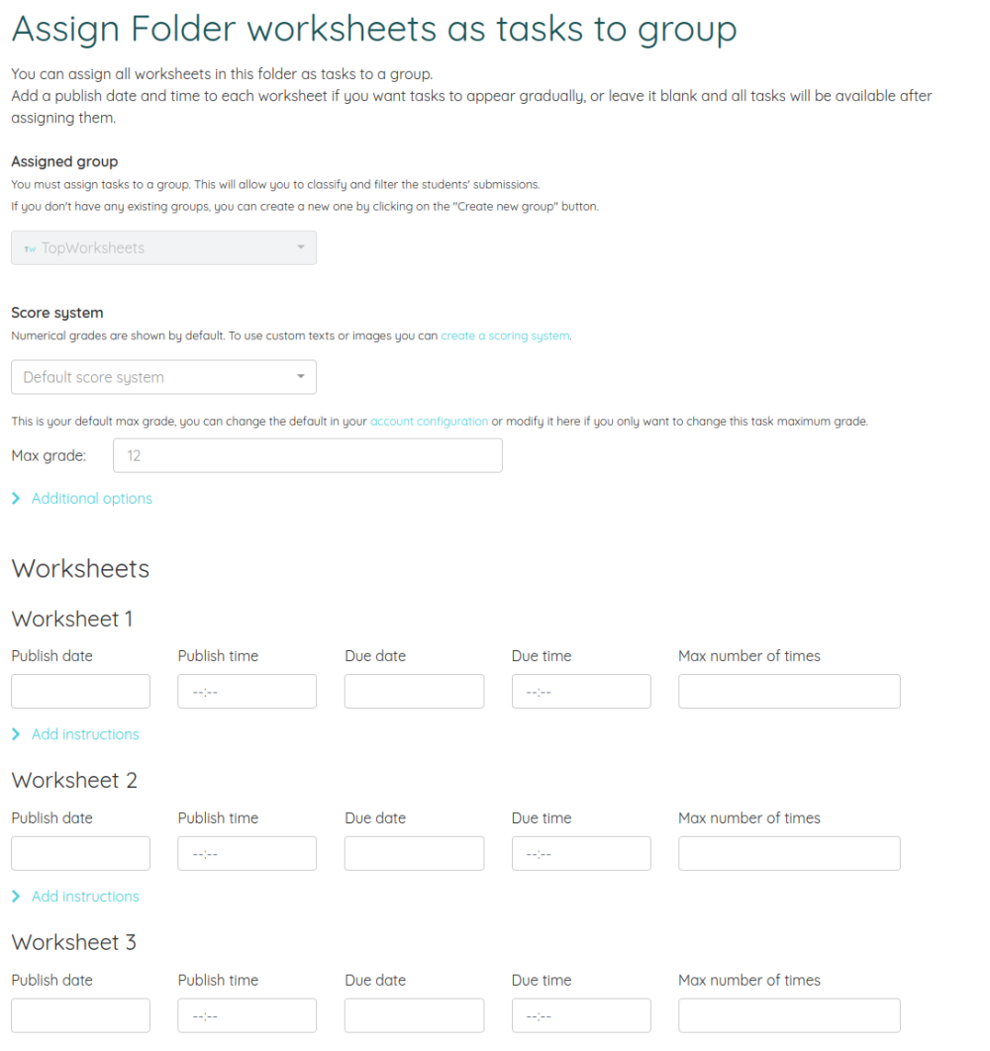
Task: Click Worksheet 1 Due time field
Action: pos(580,691)
